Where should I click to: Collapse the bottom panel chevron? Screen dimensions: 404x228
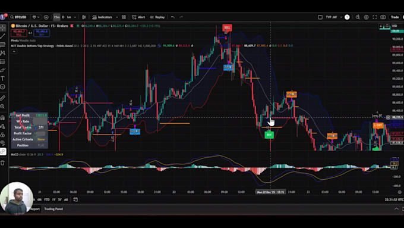pyautogui.click(x=396, y=208)
